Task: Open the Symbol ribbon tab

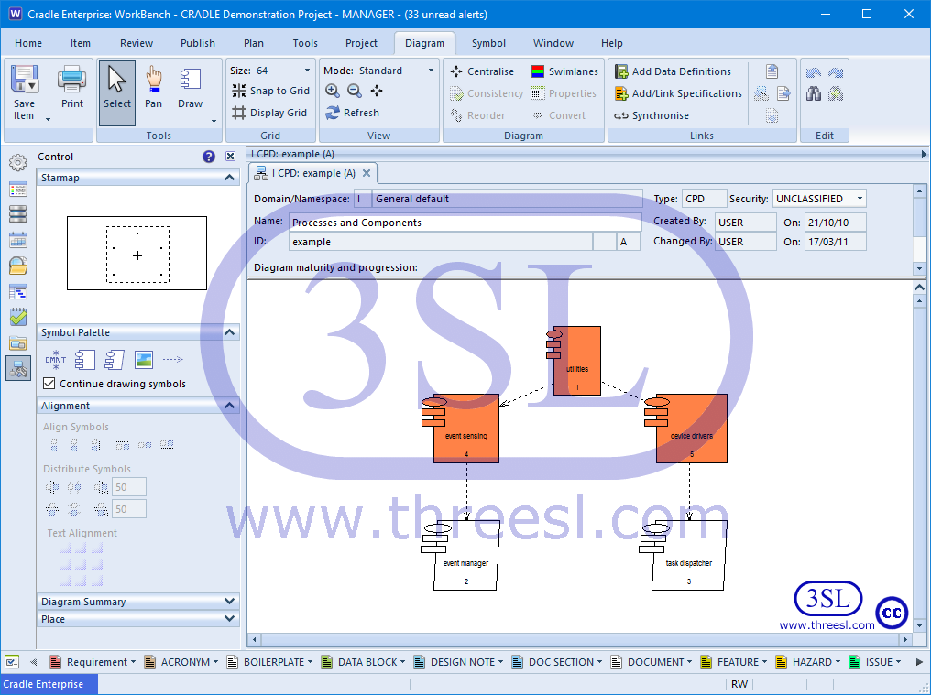Action: point(488,43)
